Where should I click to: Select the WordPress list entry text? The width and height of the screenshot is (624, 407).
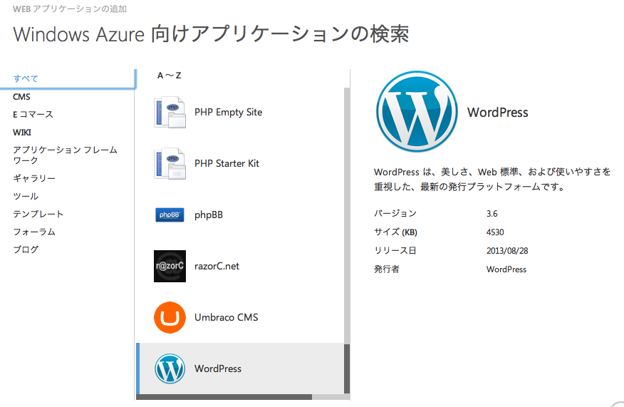[218, 369]
